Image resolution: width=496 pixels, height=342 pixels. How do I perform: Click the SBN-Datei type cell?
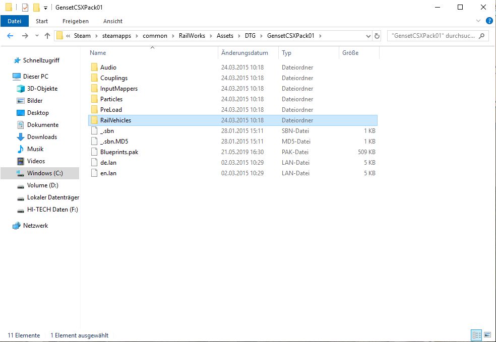pyautogui.click(x=295, y=131)
